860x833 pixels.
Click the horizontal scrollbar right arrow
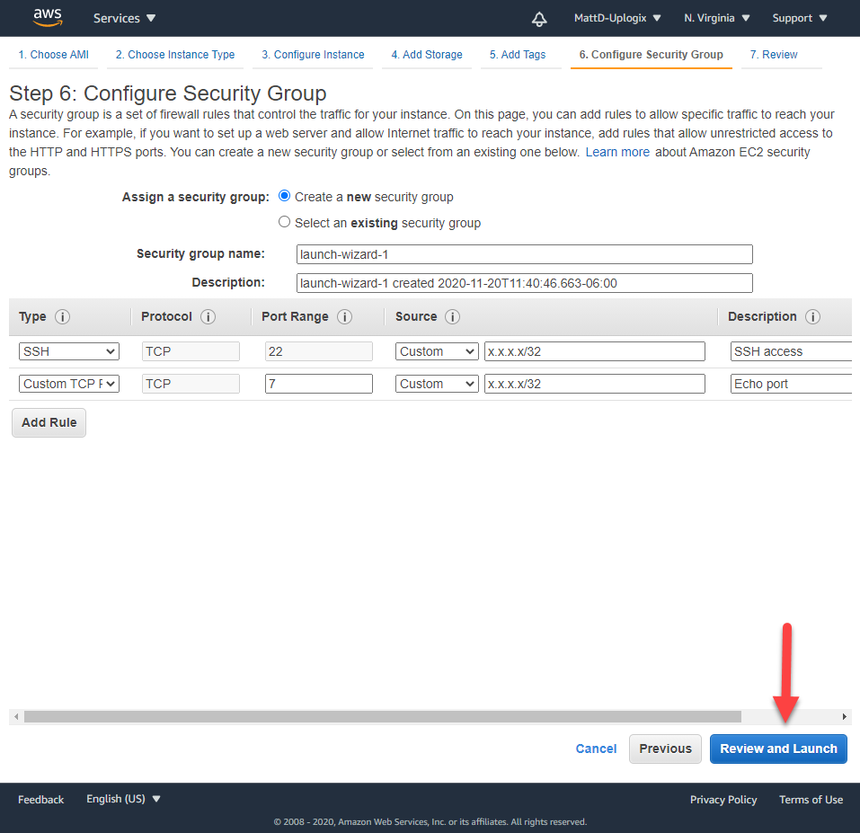click(844, 717)
